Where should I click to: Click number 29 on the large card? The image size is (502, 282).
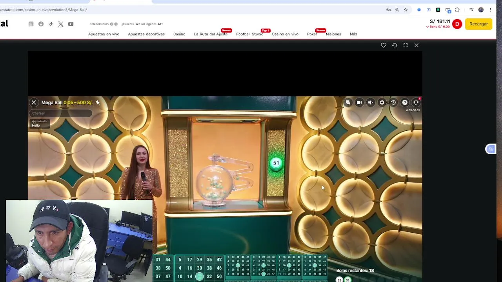coord(199,260)
